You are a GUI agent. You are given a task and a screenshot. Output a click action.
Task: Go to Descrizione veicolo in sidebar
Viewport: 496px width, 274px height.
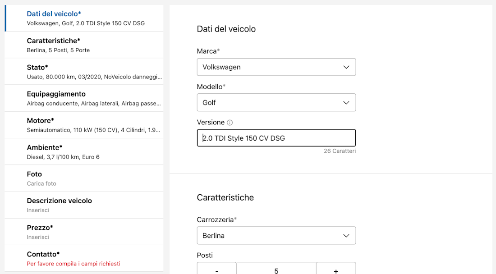coord(84,205)
